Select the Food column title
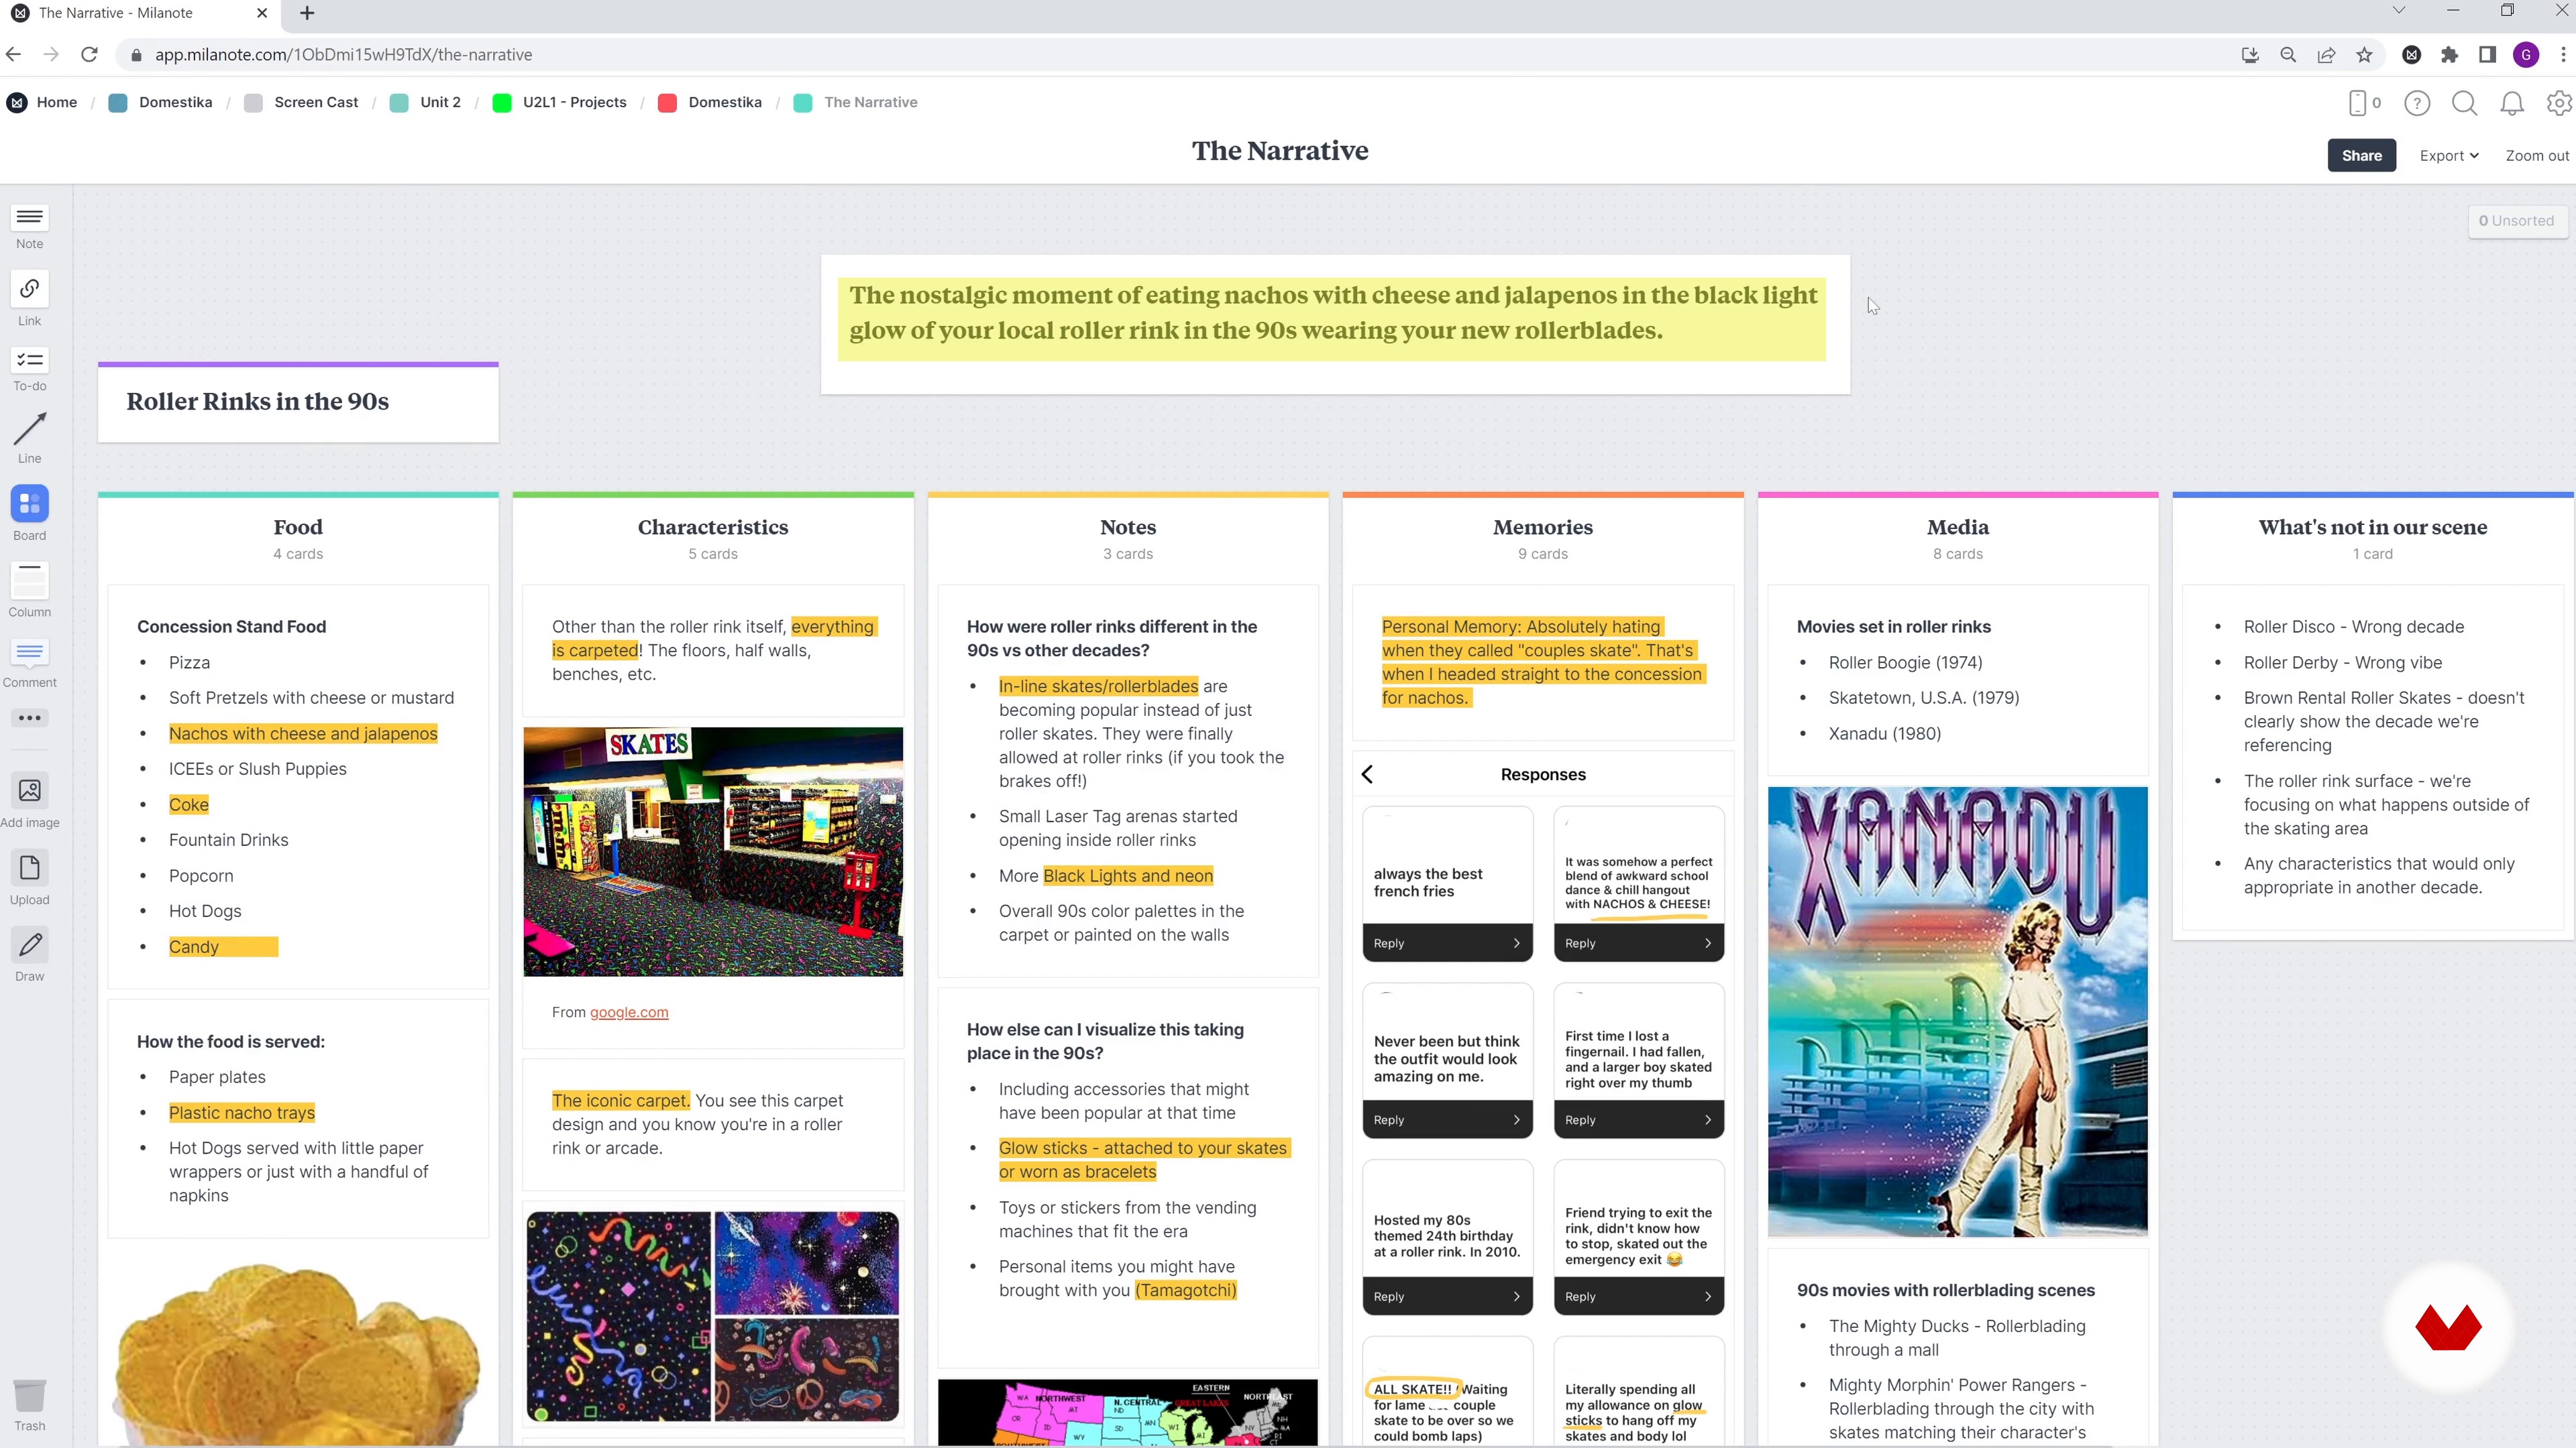 click(298, 527)
